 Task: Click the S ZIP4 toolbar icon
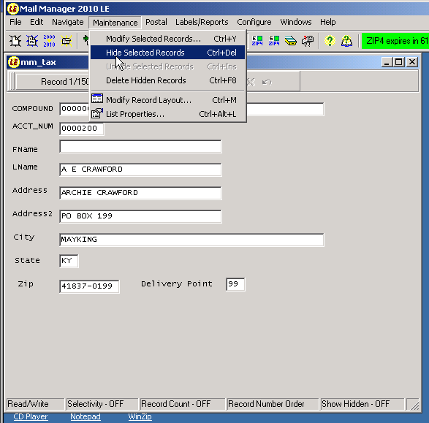[274, 41]
